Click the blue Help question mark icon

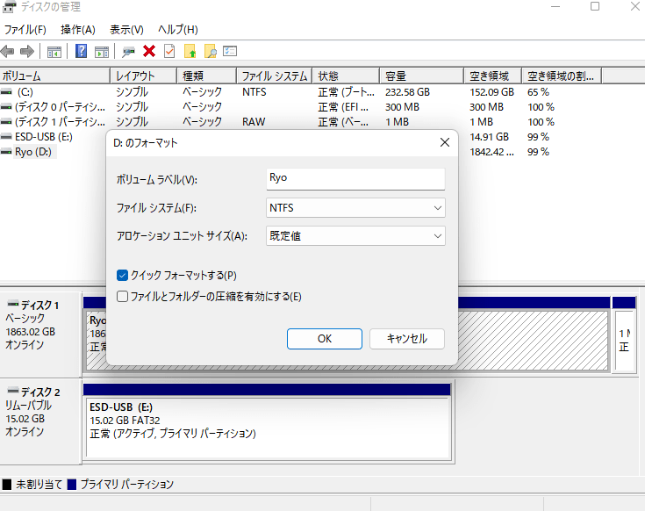[81, 51]
